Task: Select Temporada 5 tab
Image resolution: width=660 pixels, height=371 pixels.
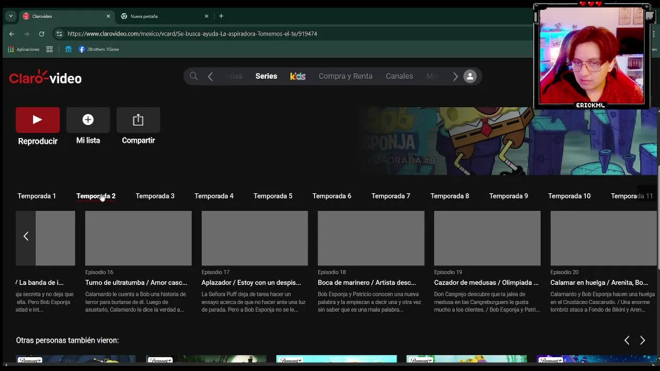Action: (x=273, y=196)
